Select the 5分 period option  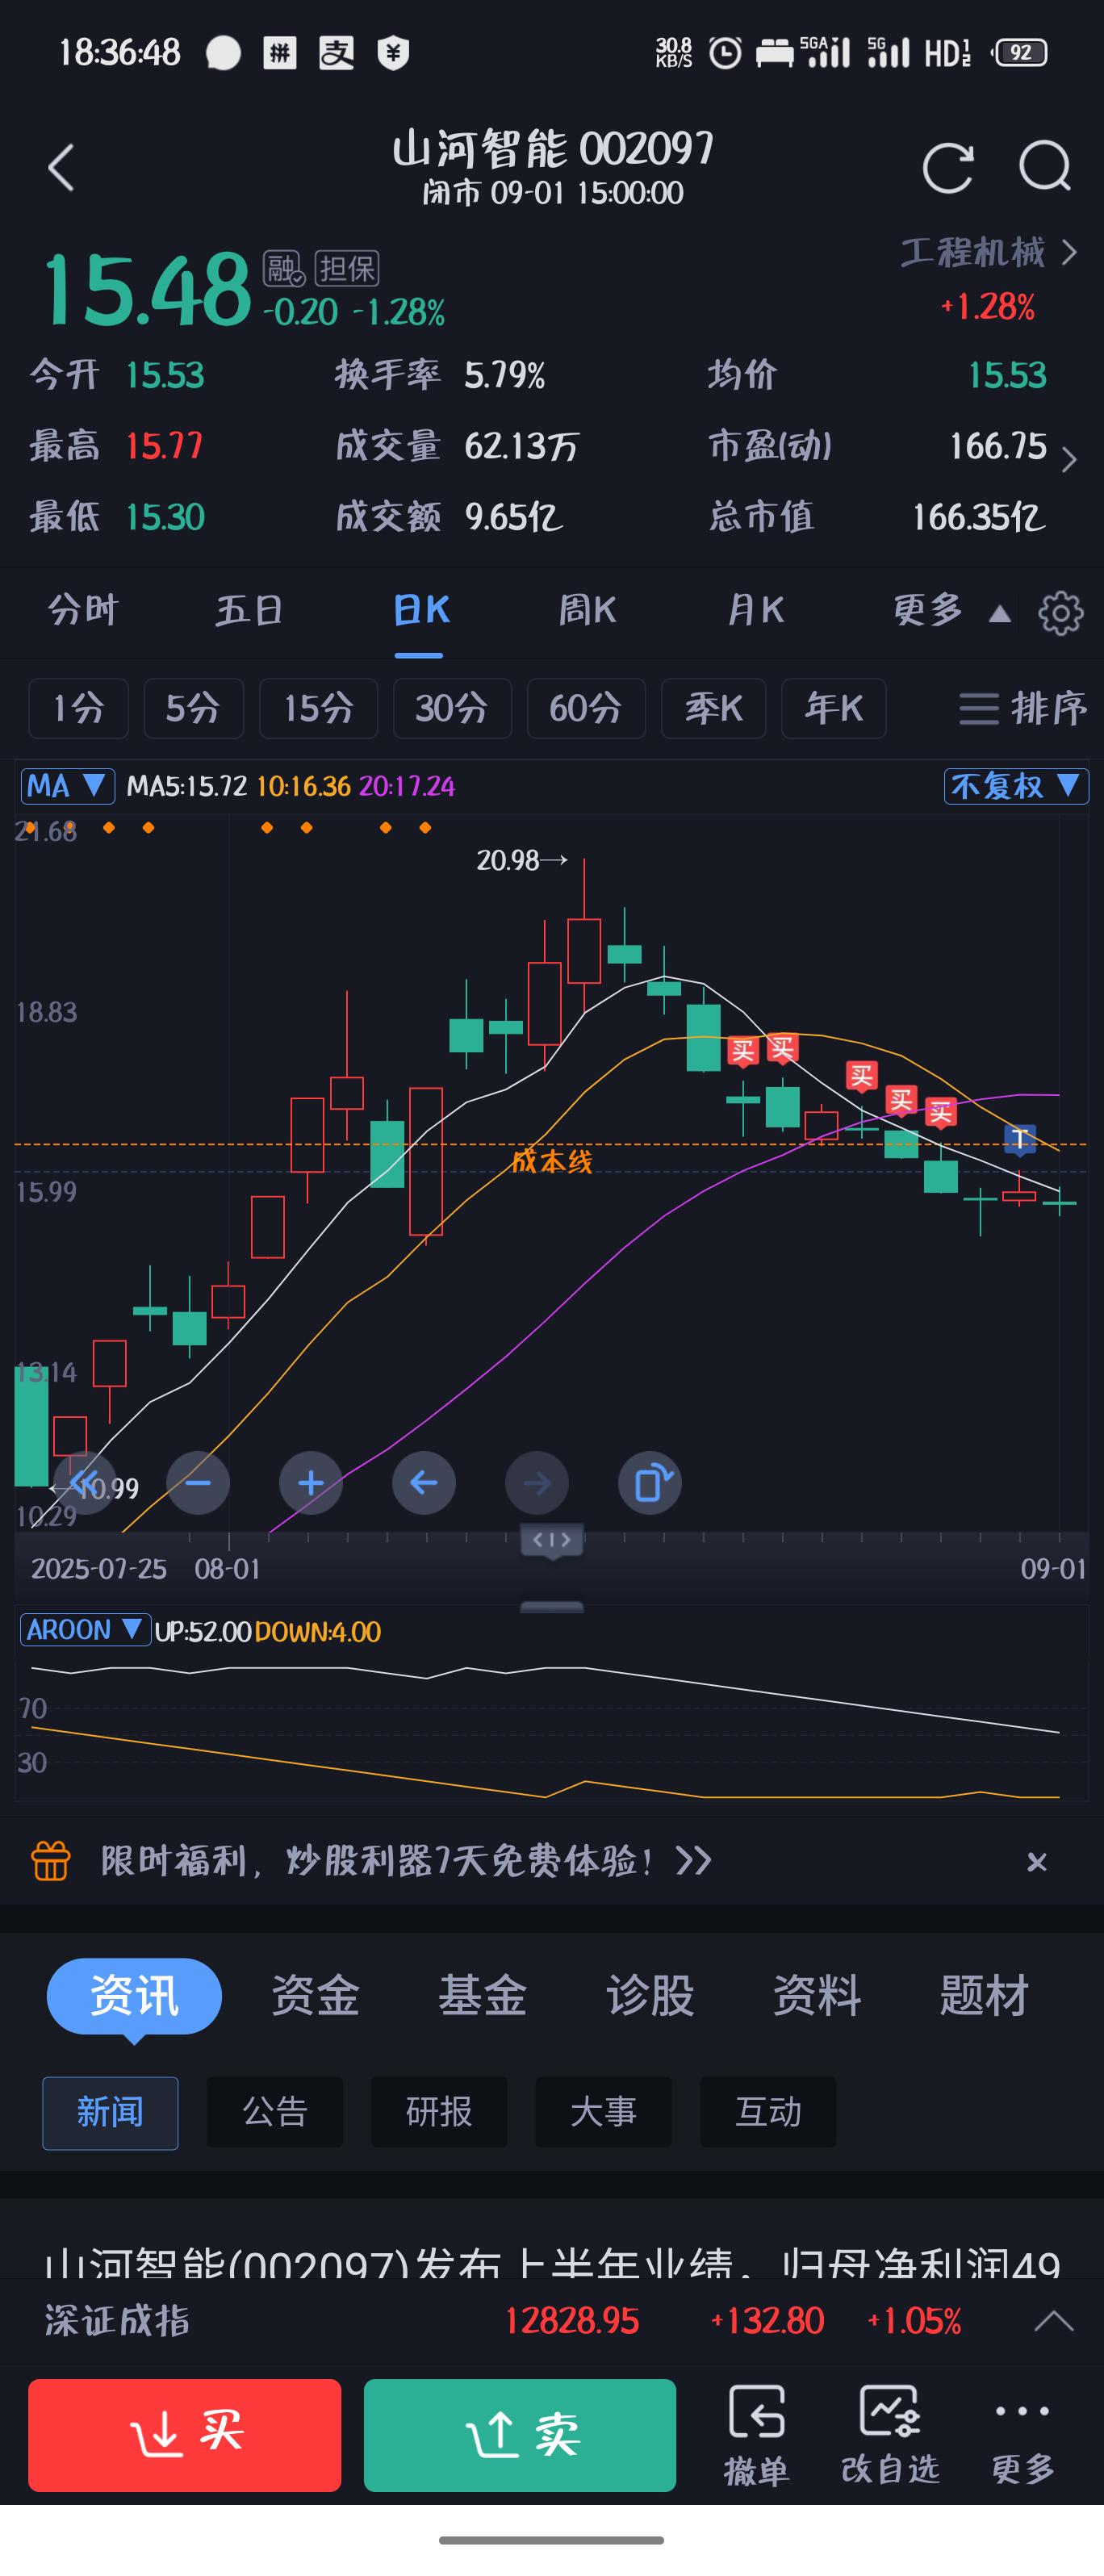(x=193, y=708)
